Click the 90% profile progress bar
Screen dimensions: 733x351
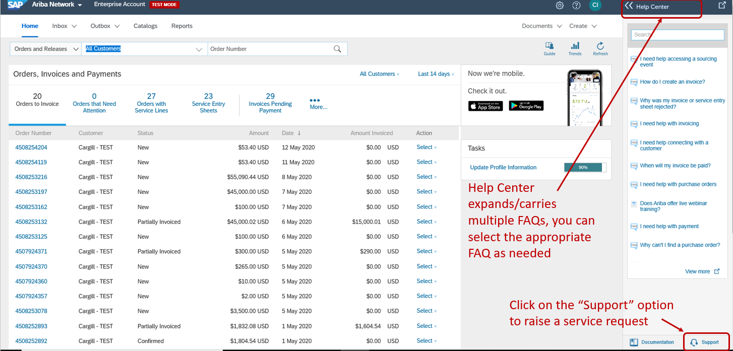(585, 167)
